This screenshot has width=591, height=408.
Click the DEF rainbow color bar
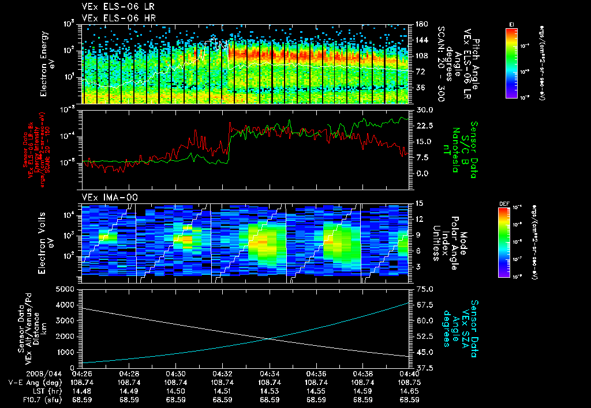504,243
